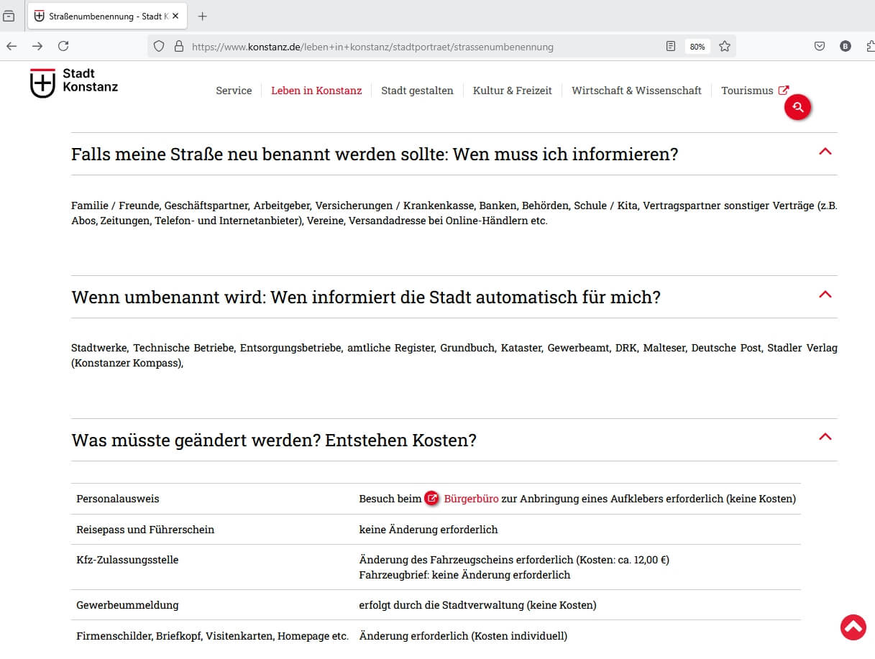Open the Service menu item
Image resolution: width=875 pixels, height=659 pixels.
(x=234, y=91)
